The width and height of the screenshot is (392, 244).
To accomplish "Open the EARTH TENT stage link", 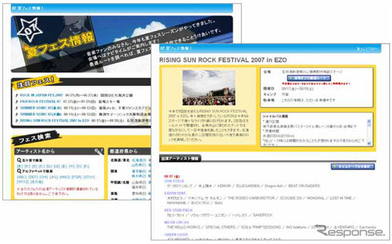I will [x=175, y=193].
